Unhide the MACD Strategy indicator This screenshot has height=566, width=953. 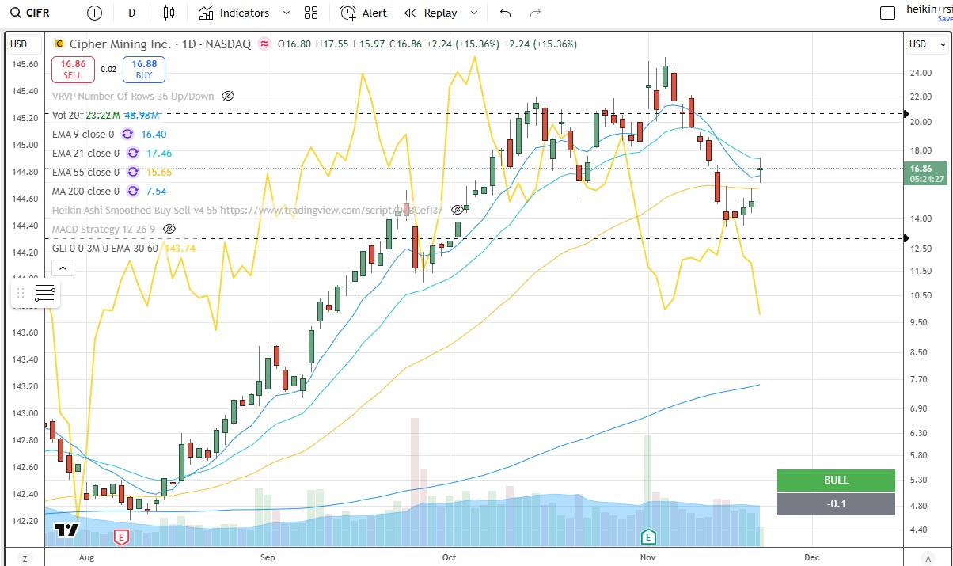(x=169, y=229)
